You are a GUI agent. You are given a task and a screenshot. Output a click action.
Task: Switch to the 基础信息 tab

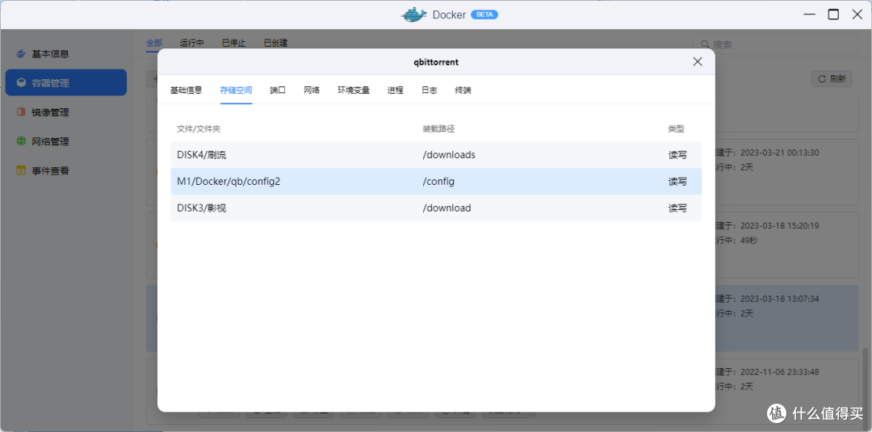pos(187,90)
